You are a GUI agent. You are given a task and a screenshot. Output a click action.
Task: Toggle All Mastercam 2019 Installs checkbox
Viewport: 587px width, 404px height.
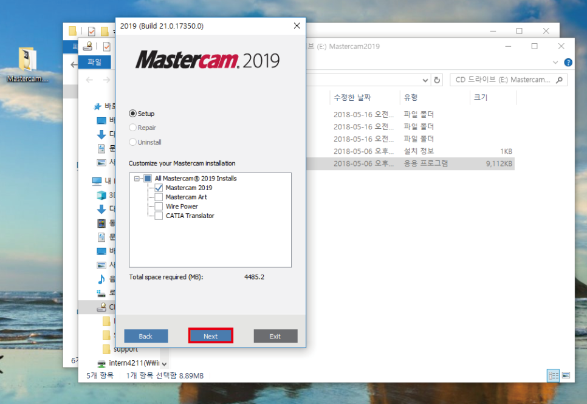point(148,178)
